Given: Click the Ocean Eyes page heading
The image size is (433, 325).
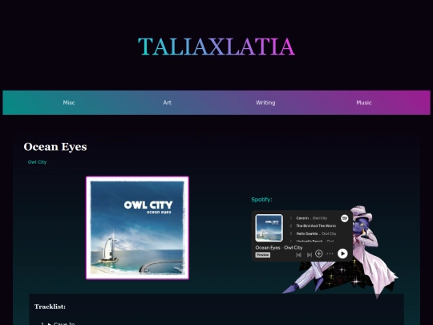Looking at the screenshot, I should click(x=55, y=147).
